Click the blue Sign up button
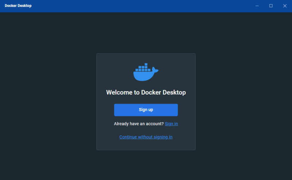The image size is (292, 180). click(x=146, y=110)
